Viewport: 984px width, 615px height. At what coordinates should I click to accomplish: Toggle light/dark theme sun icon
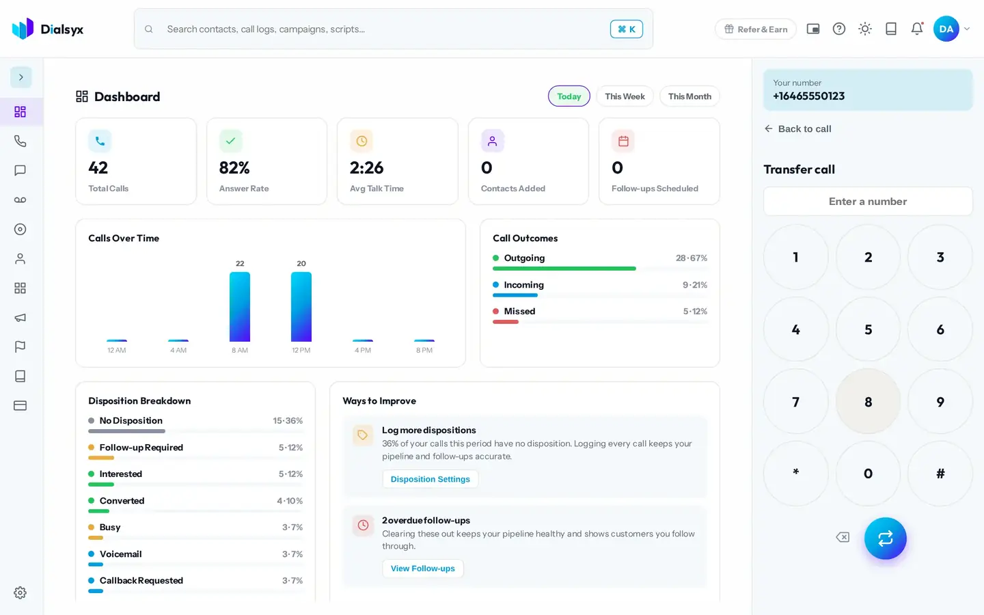(x=865, y=29)
